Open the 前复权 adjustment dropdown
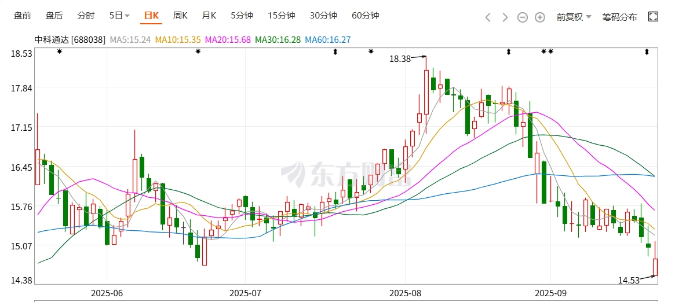675x302 pixels. pyautogui.click(x=574, y=17)
